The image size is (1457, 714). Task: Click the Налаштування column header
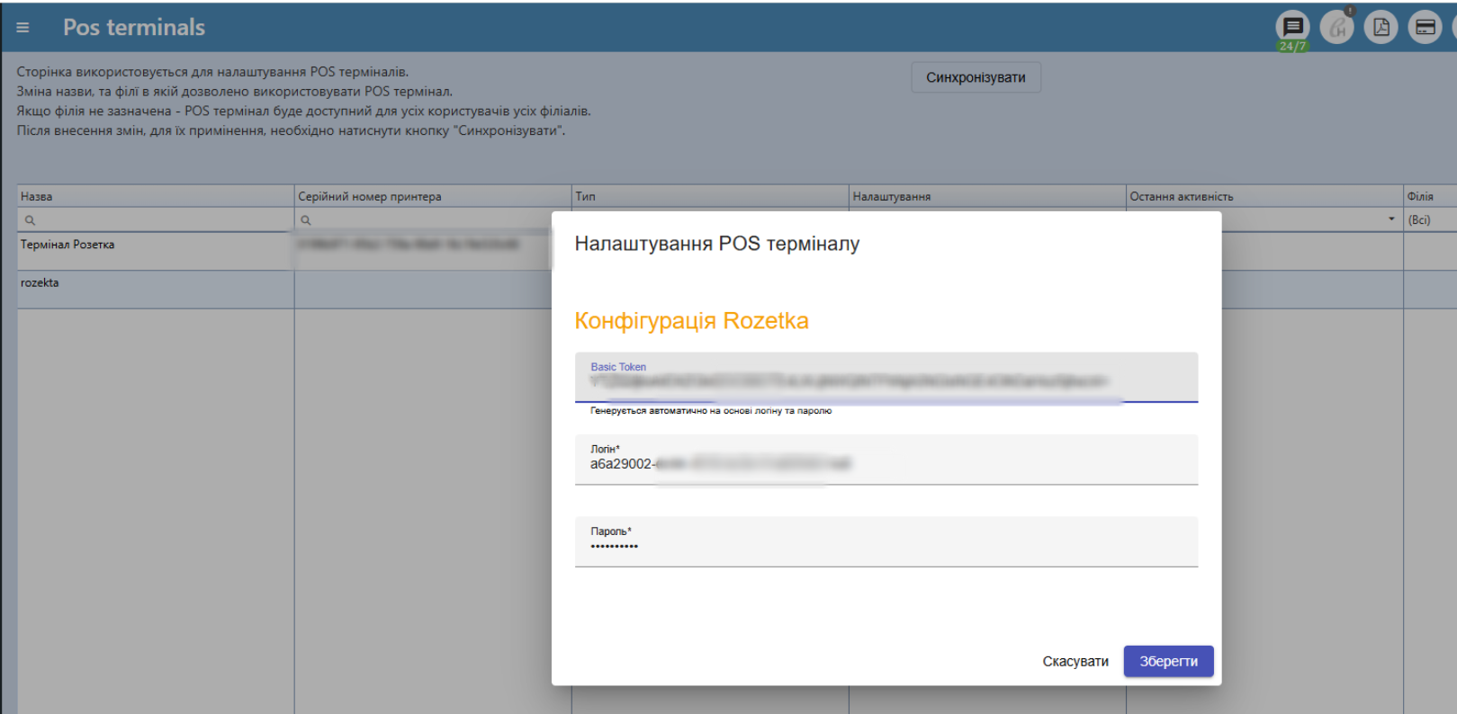[x=987, y=196]
